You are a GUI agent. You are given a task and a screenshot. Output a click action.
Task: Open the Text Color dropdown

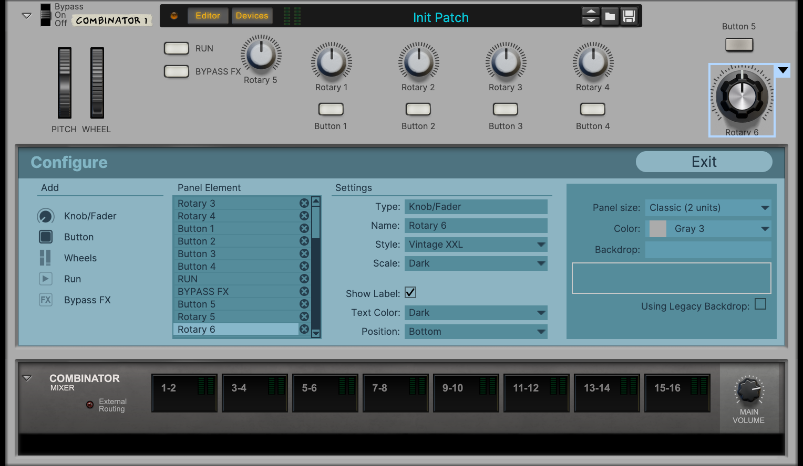pos(476,313)
